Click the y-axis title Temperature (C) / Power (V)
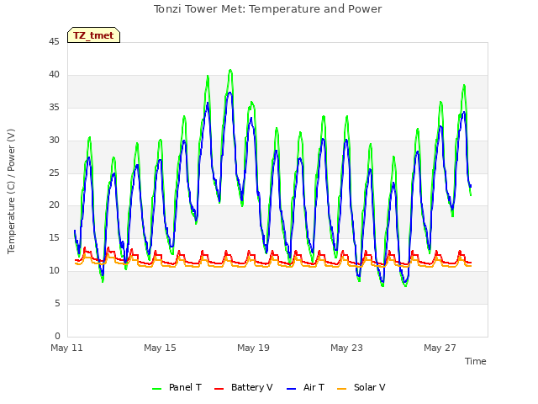 point(11,191)
